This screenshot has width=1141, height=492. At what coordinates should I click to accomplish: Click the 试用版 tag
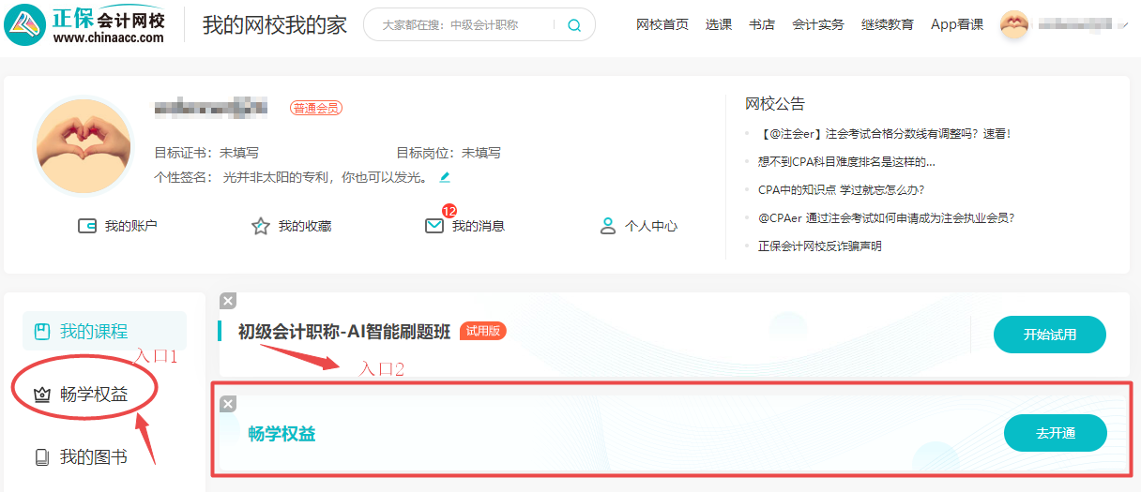(483, 331)
